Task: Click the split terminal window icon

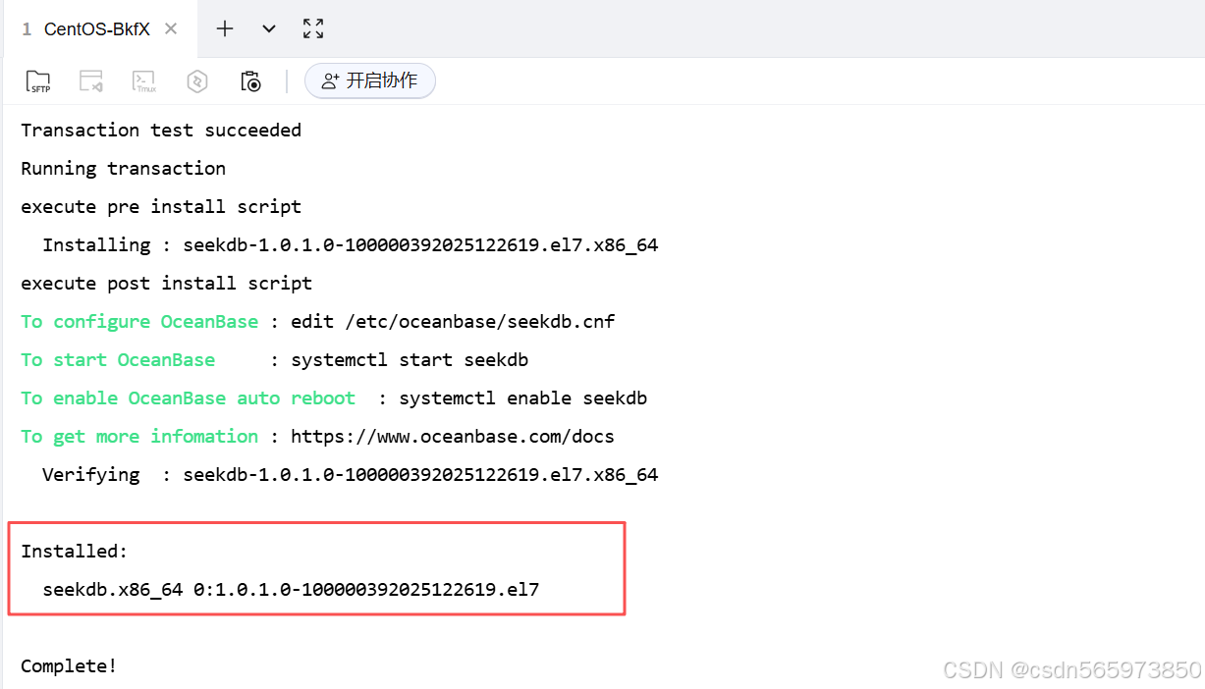Action: click(x=91, y=81)
